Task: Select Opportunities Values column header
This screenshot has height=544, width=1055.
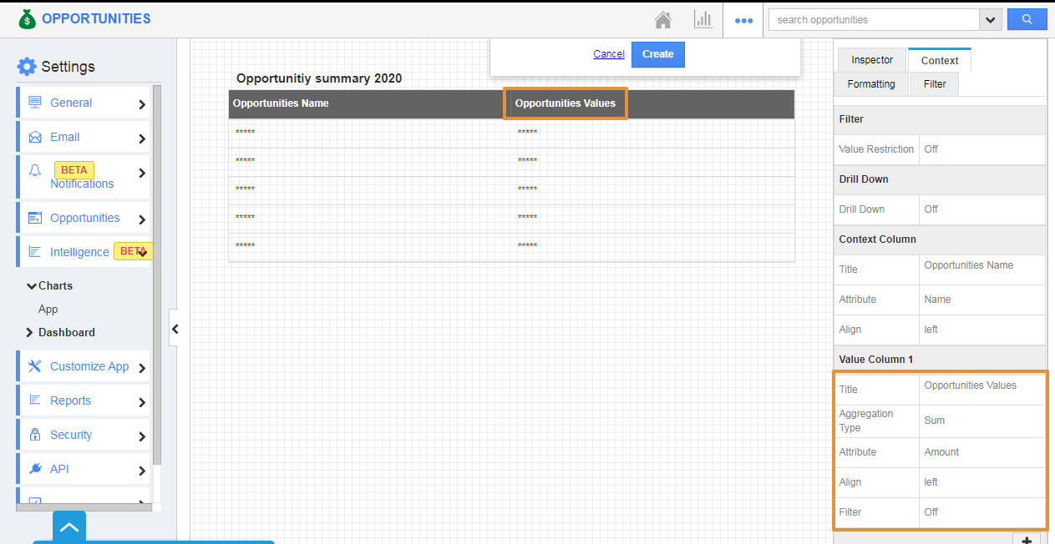Action: point(566,103)
